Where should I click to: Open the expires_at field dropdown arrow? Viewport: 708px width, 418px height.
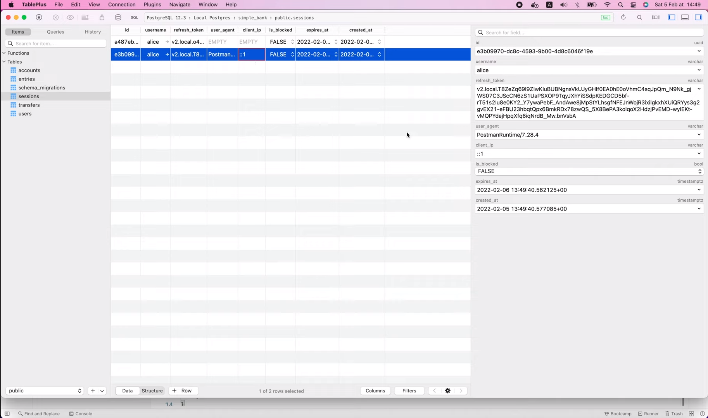(699, 190)
